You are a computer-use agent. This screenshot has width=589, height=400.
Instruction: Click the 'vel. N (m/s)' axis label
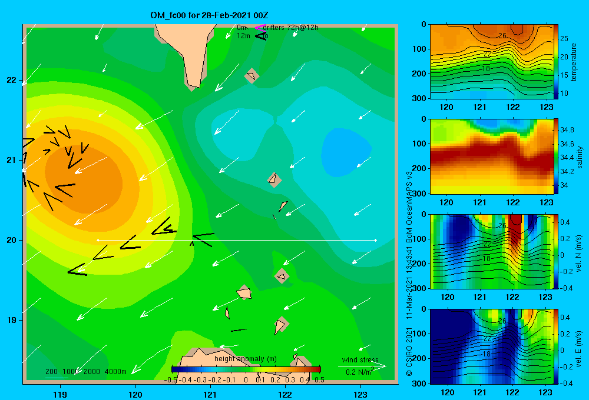point(579,254)
